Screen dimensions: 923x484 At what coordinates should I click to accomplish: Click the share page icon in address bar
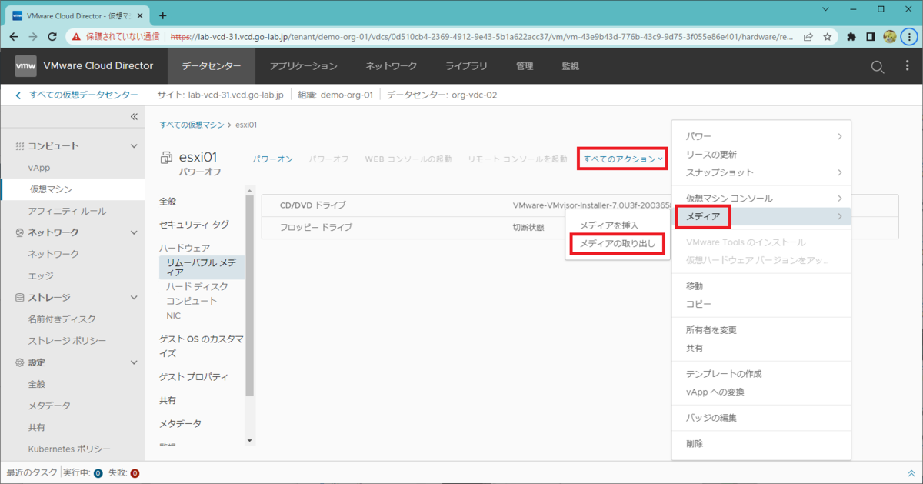(x=808, y=36)
